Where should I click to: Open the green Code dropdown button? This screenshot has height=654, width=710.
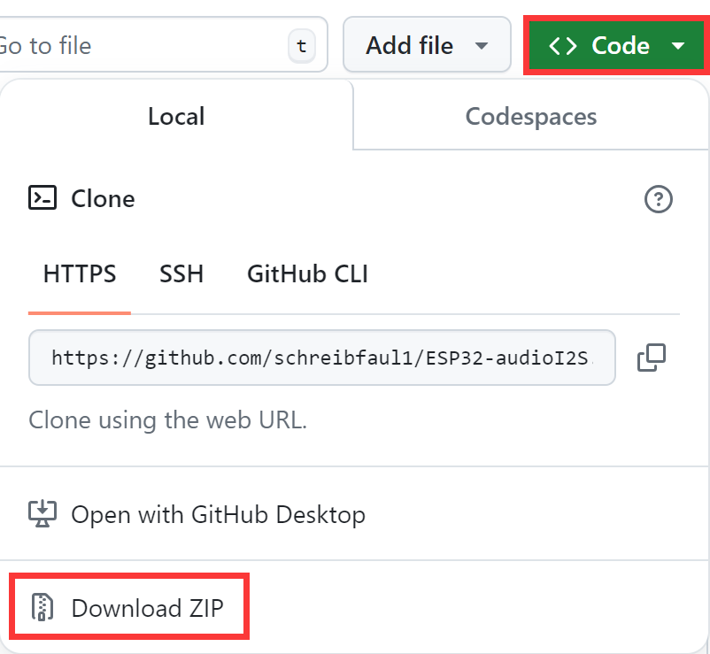pyautogui.click(x=616, y=45)
